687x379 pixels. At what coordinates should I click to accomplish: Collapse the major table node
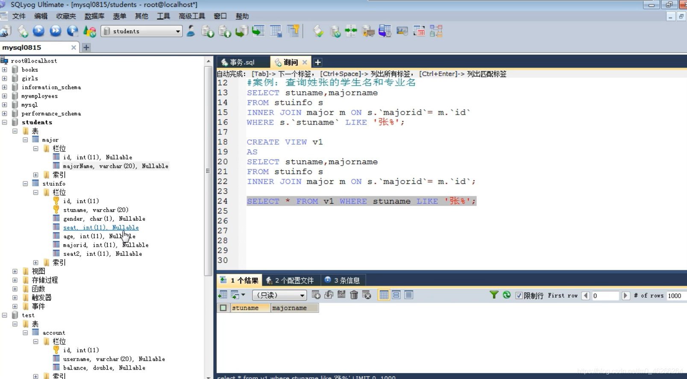point(25,140)
